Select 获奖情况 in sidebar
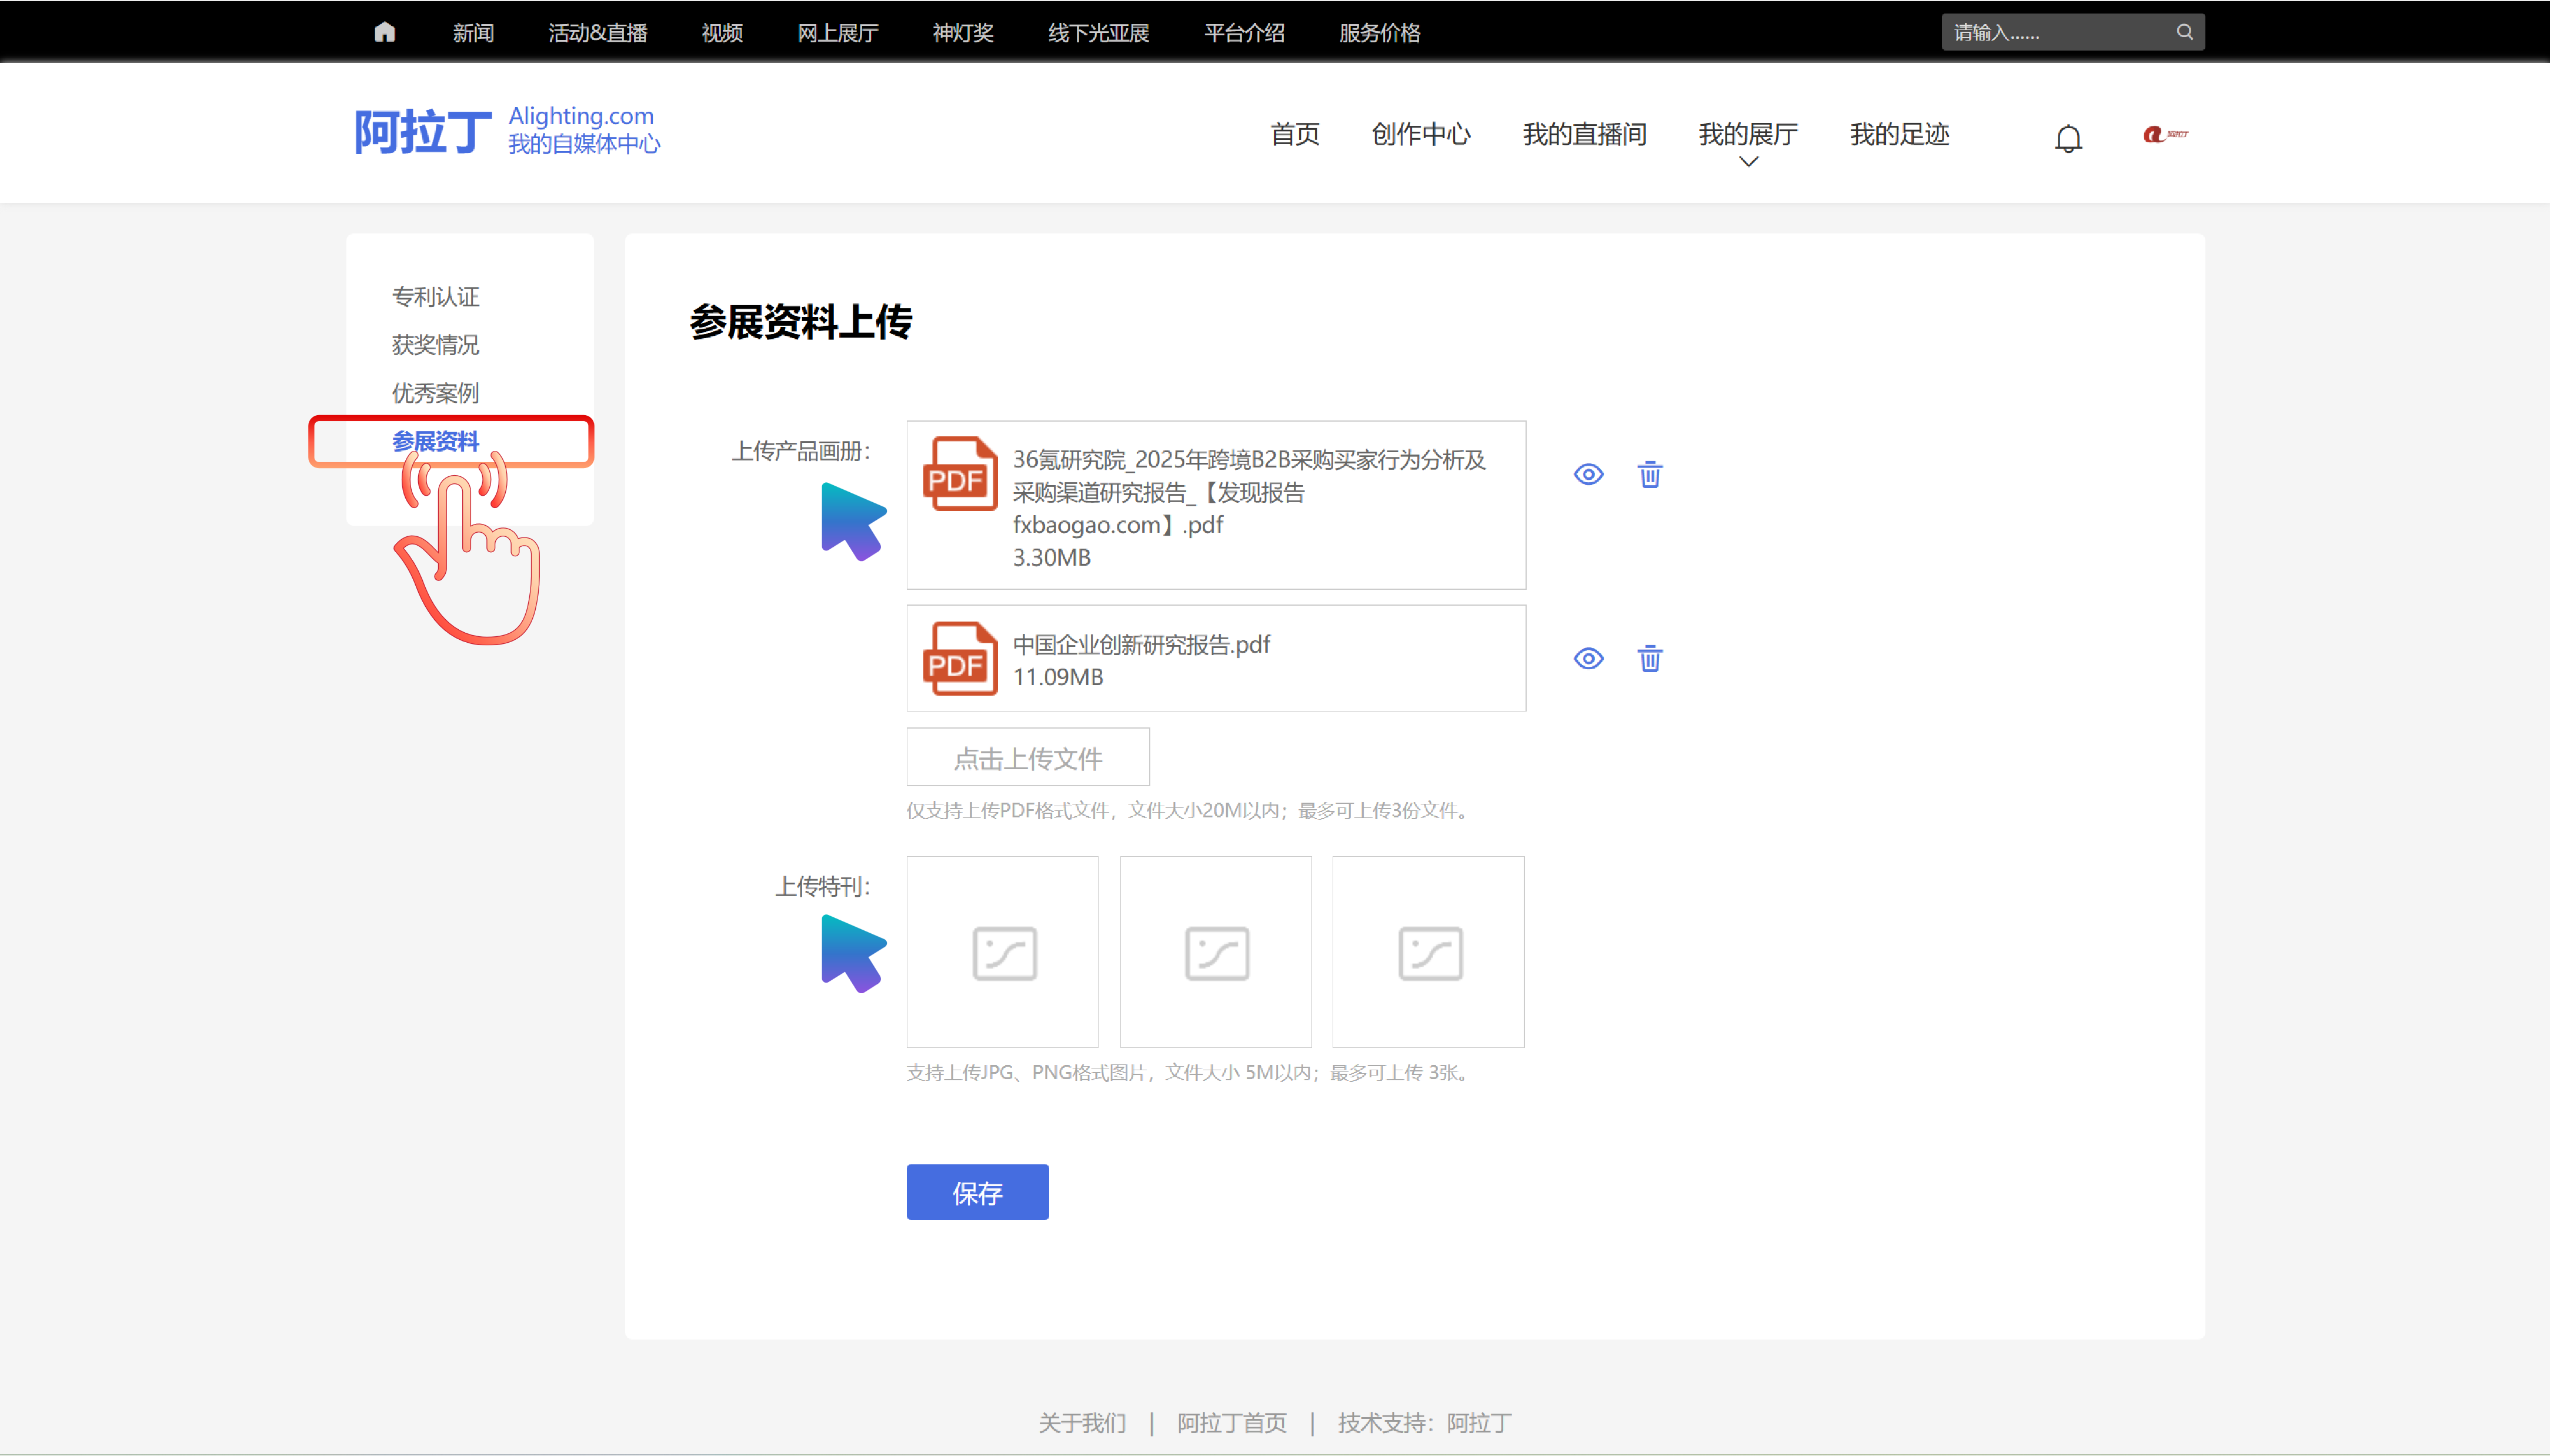2550x1456 pixels. tap(436, 345)
